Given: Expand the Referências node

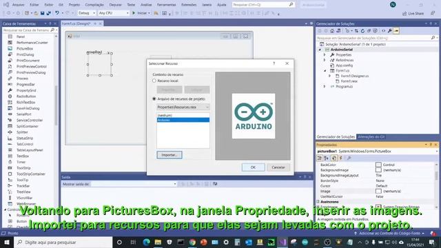Looking at the screenshot, I should [x=325, y=60].
